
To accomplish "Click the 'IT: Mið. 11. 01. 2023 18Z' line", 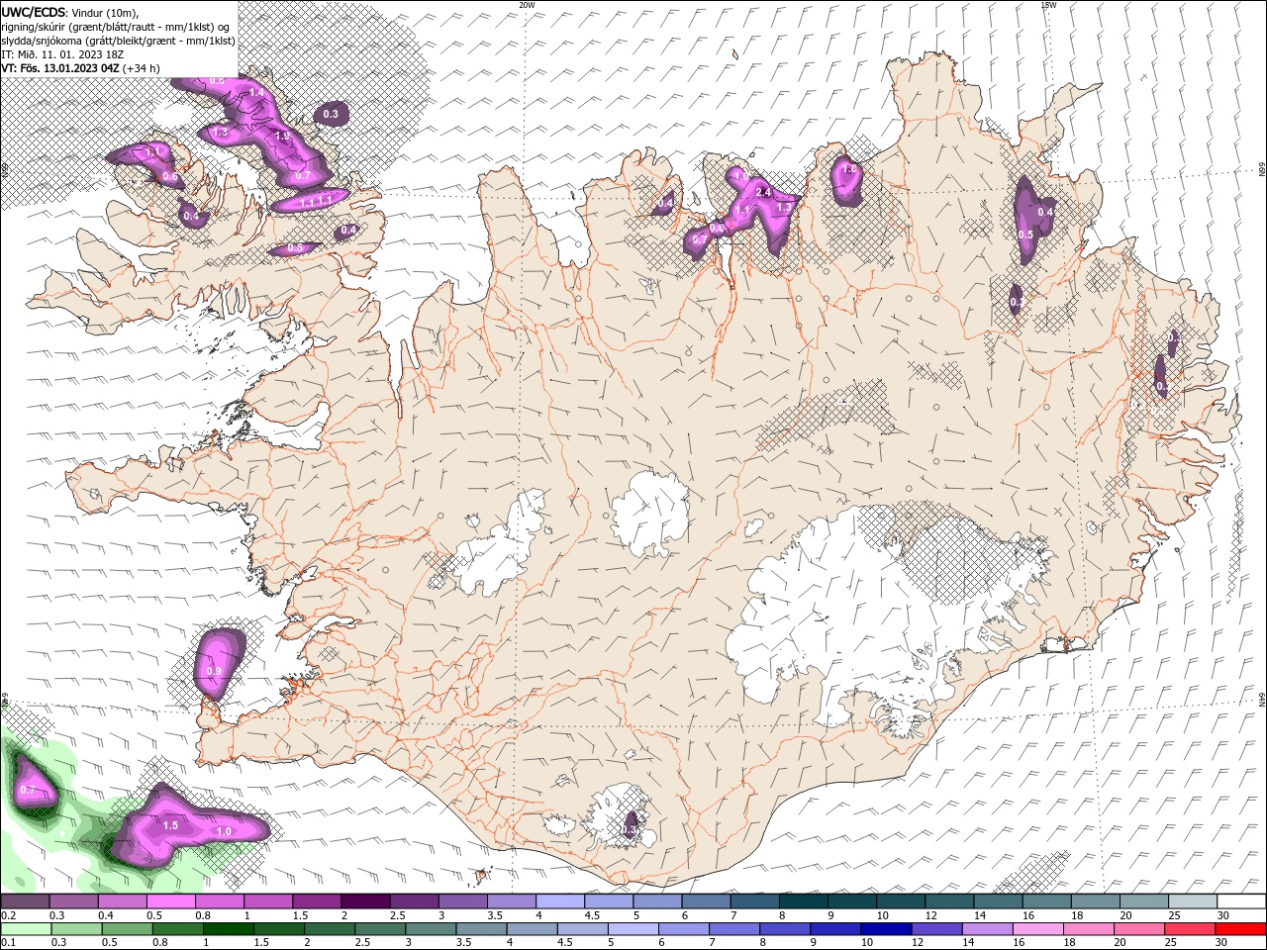I will [x=63, y=54].
